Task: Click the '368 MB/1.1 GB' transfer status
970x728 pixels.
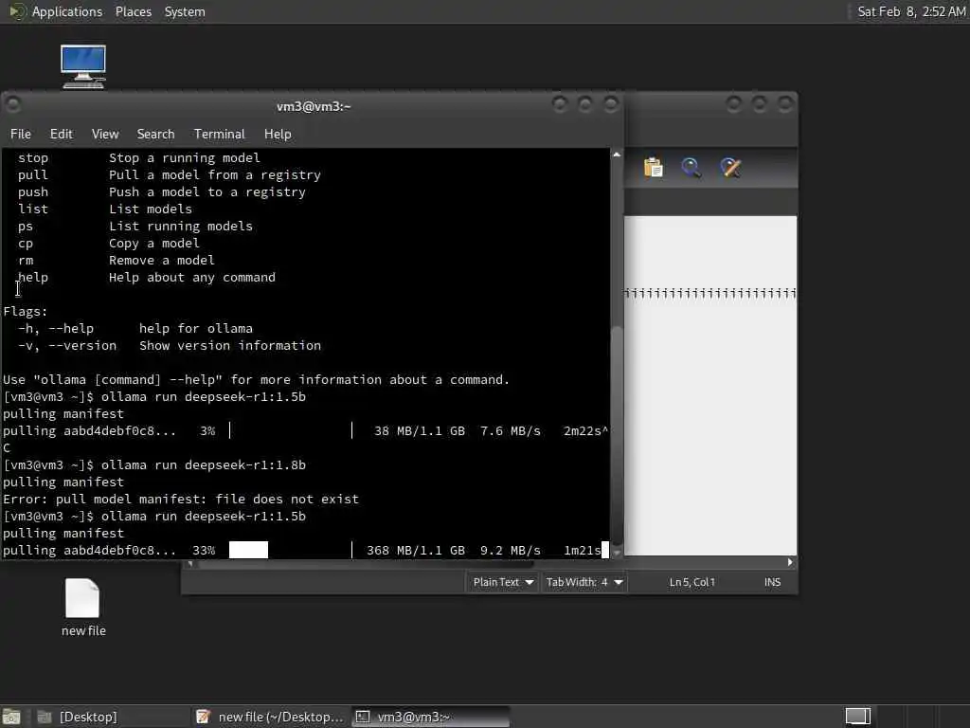Action: [x=416, y=550]
